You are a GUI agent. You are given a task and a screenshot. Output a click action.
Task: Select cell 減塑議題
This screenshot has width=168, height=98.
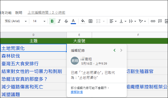tap(33, 94)
